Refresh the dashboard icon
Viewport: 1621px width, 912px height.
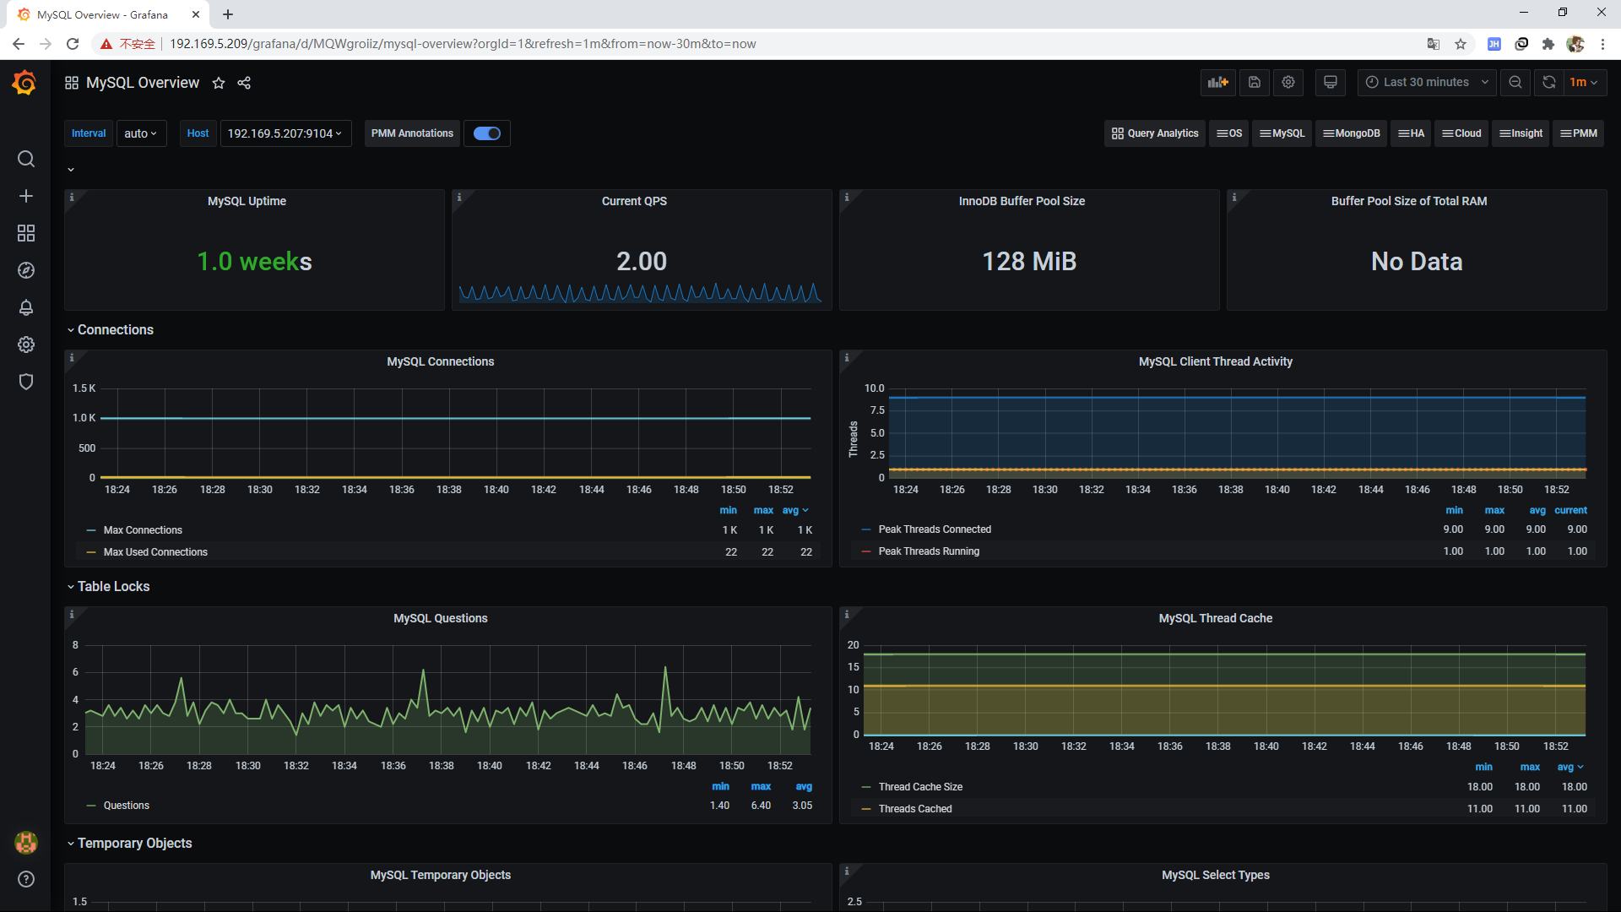pos(1549,82)
